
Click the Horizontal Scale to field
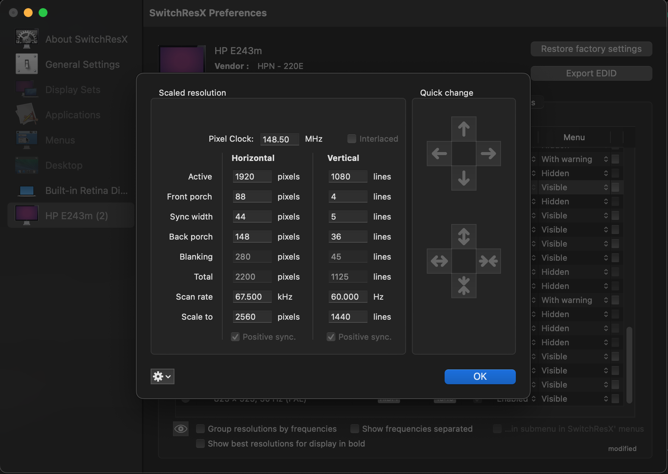252,317
